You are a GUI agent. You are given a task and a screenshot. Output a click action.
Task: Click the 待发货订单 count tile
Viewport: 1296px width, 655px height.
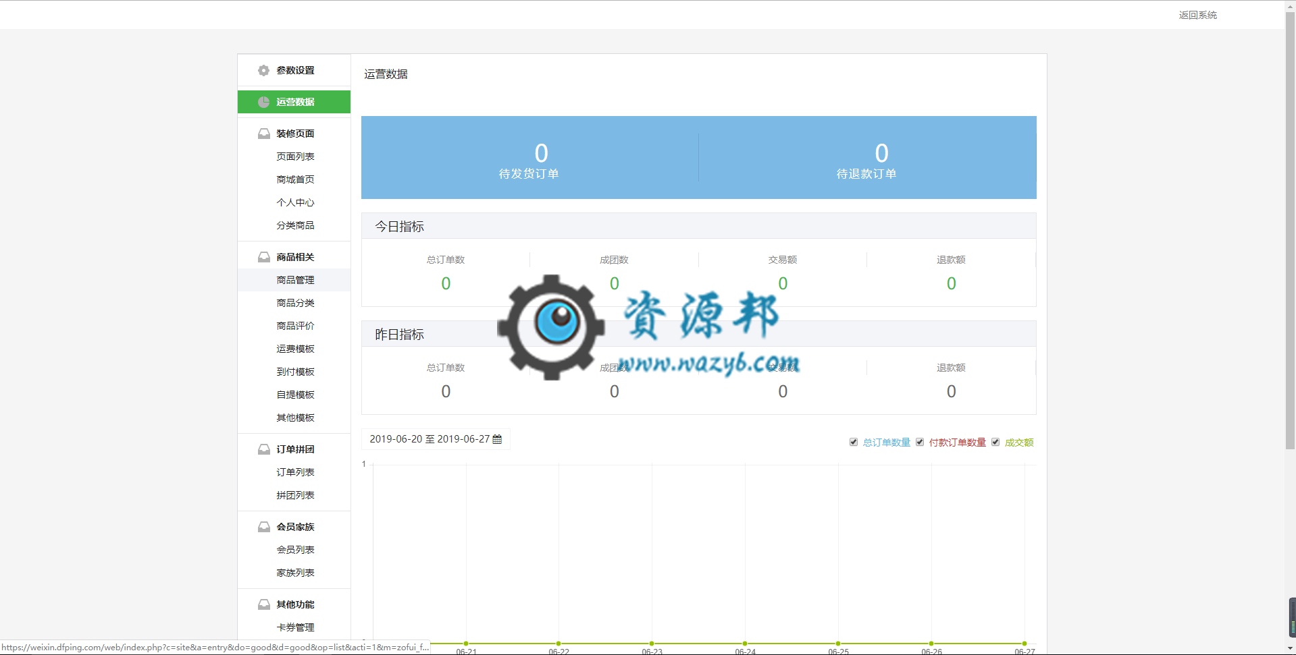pos(529,158)
